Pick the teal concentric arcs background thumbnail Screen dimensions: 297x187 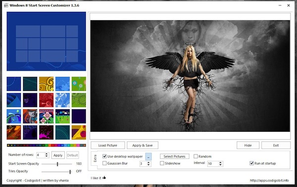pyautogui.click(x=62, y=133)
